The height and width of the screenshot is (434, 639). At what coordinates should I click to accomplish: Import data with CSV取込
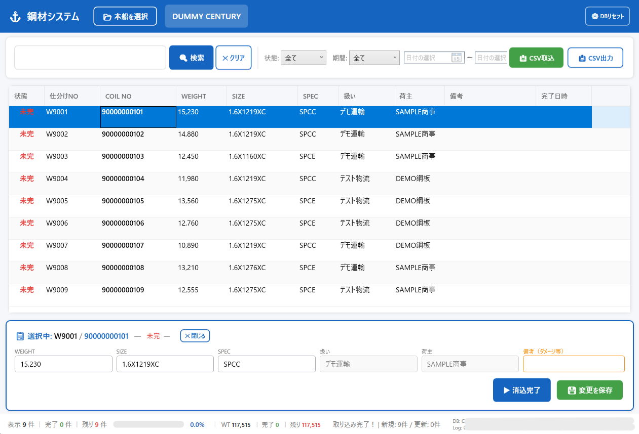tap(536, 58)
